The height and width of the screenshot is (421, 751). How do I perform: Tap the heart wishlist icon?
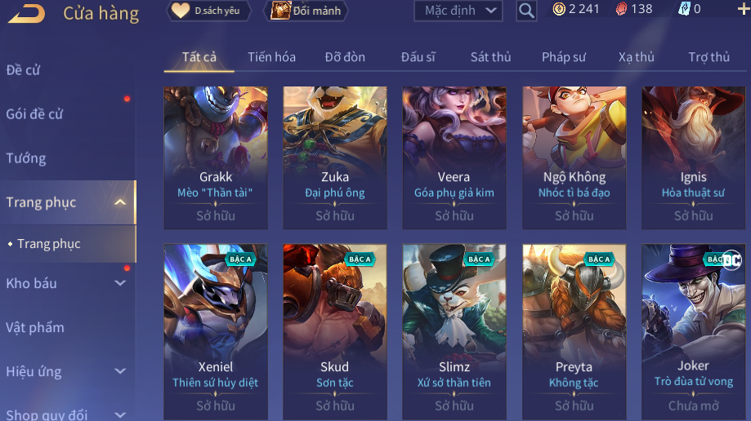pos(181,11)
